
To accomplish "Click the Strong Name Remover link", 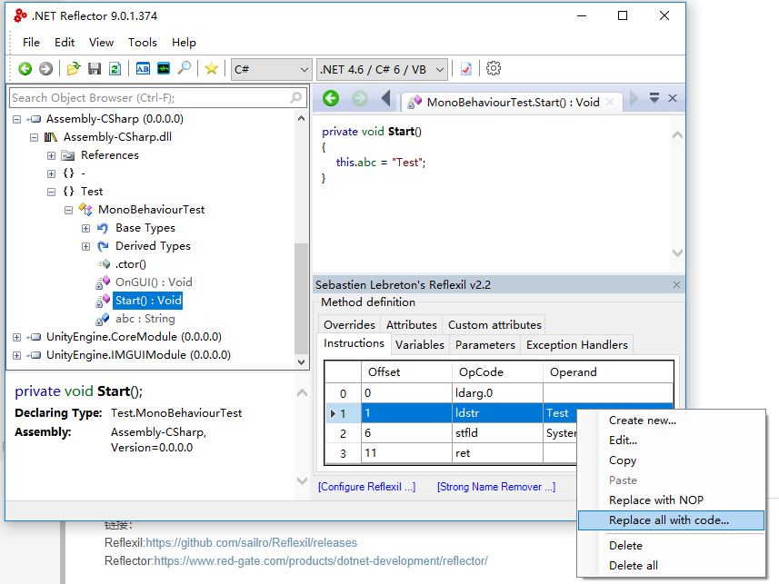I will click(x=496, y=487).
